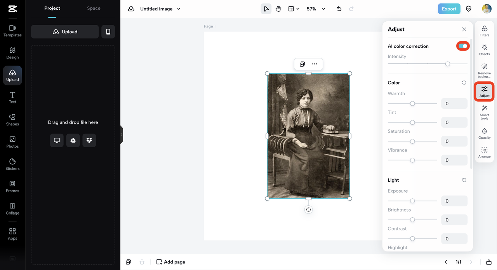This screenshot has height=270, width=497.
Task: Select the vintage portrait image on canvas
Action: (308, 136)
